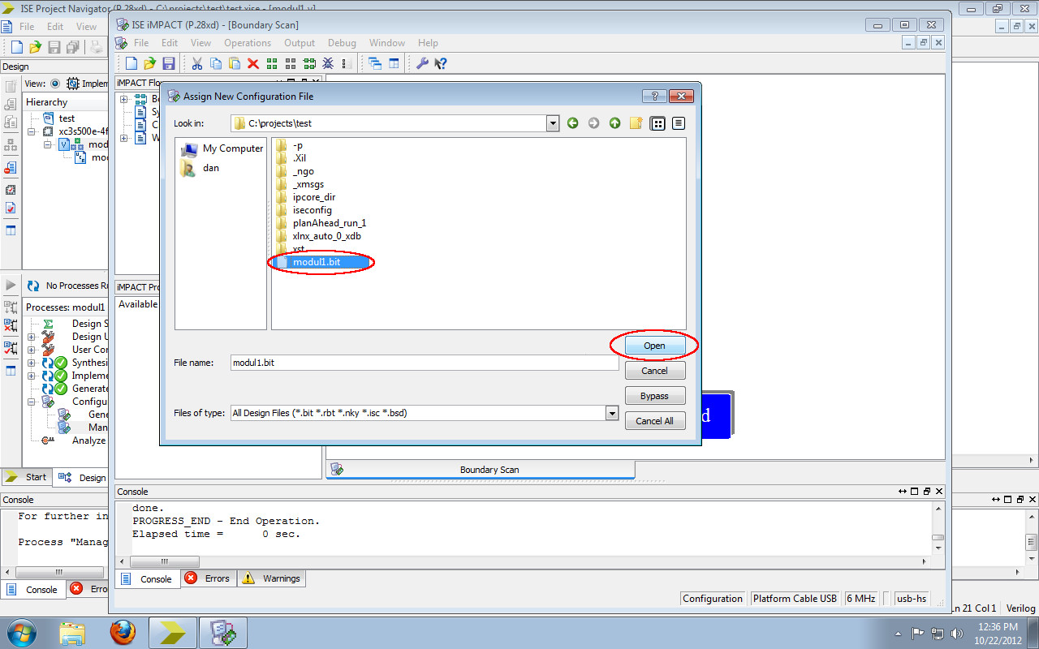Select the Paste icon in the toolbar
Viewport: 1039px width, 649px height.
pos(233,63)
